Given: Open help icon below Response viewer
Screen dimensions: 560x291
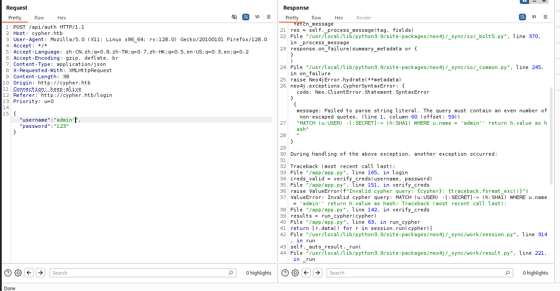Looking at the screenshot, I should coord(285,273).
